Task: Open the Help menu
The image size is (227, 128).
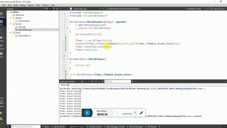Action: click(x=53, y=5)
